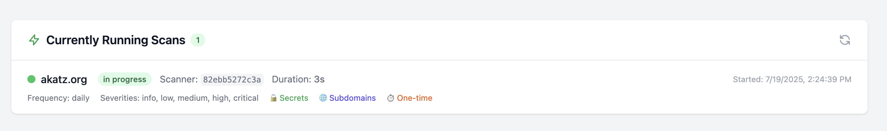
Task: Click the critical severity word
Action: (x=246, y=98)
